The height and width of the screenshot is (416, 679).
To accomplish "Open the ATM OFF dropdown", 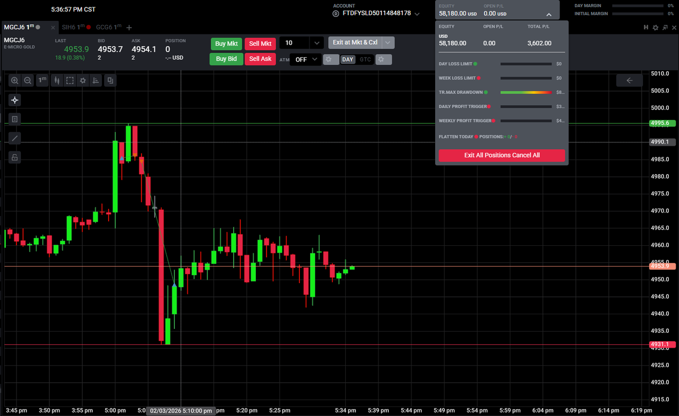I will (306, 59).
